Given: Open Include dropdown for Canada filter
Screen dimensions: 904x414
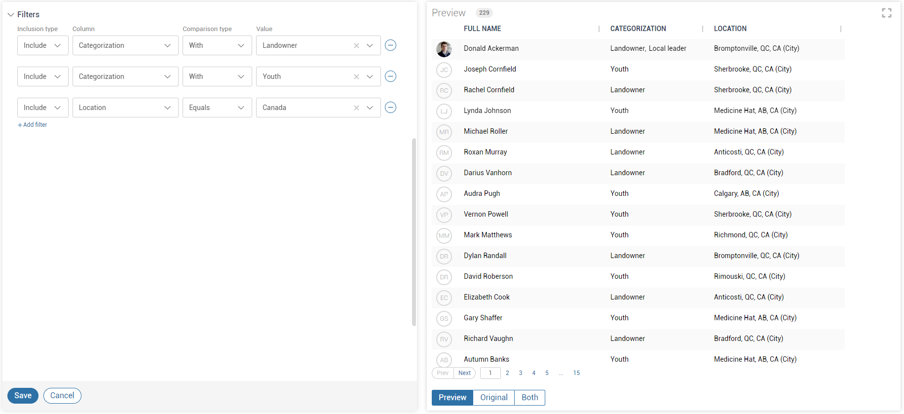Looking at the screenshot, I should [x=43, y=108].
